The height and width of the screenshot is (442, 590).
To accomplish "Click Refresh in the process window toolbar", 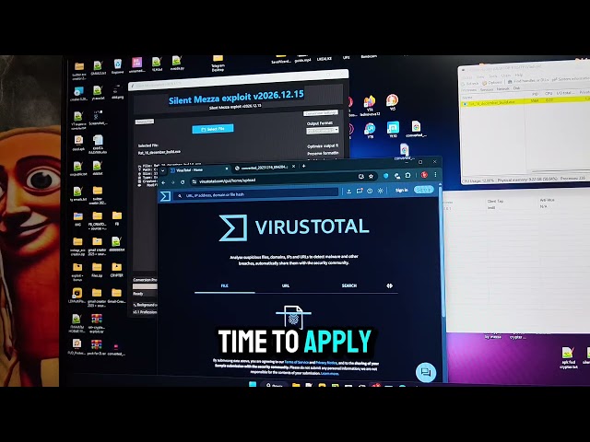I will [x=470, y=83].
